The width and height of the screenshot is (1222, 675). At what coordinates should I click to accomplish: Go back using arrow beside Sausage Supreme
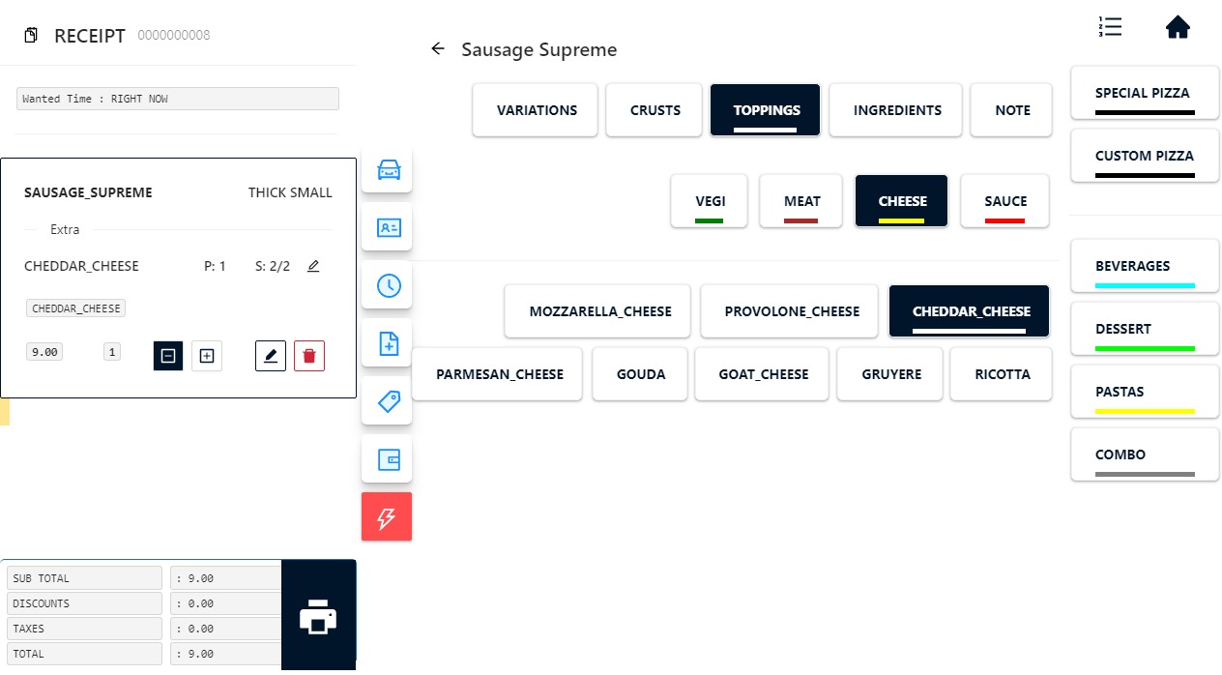(438, 49)
